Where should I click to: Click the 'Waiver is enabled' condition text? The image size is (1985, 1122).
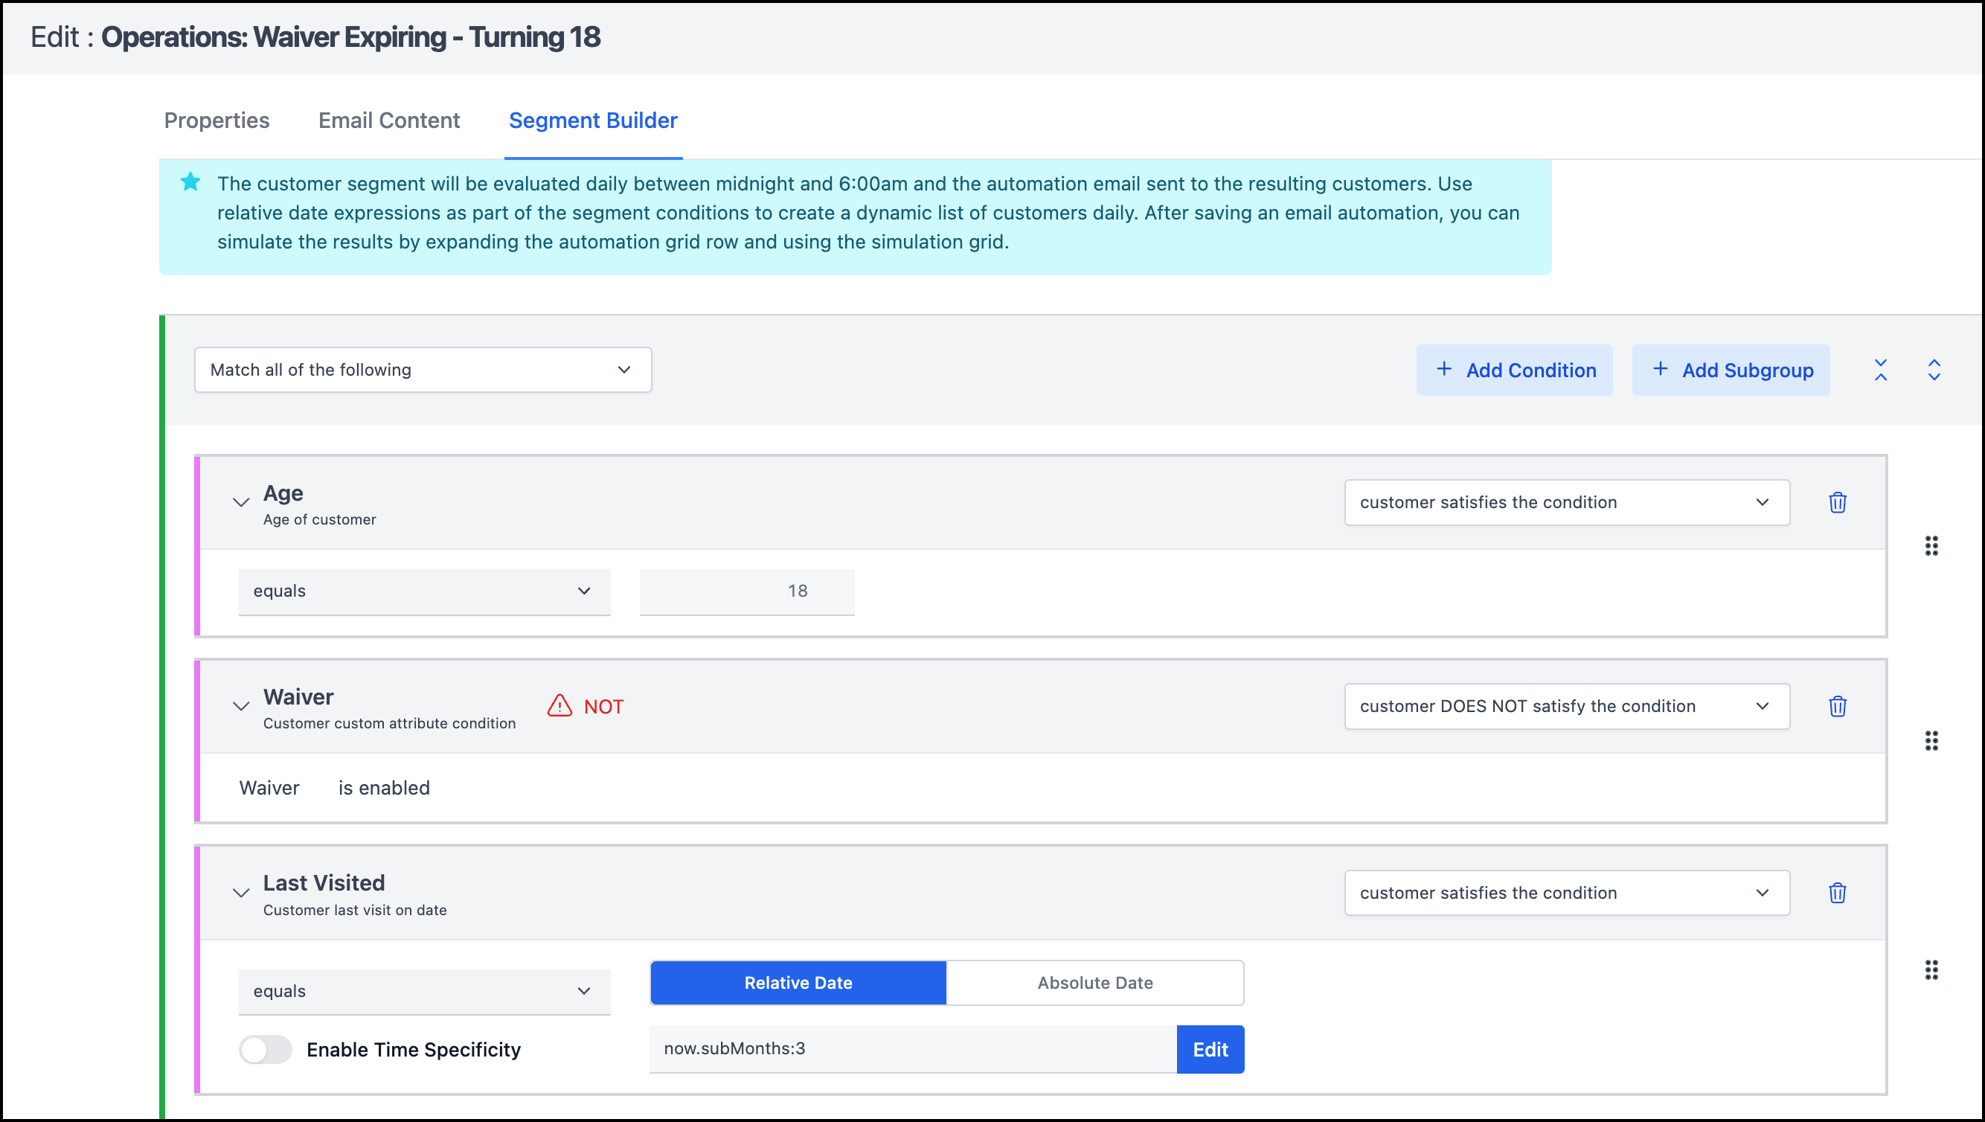click(x=335, y=787)
